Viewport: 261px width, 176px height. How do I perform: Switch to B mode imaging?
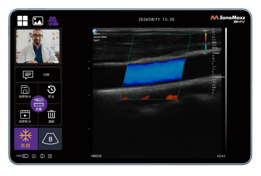coord(50,139)
